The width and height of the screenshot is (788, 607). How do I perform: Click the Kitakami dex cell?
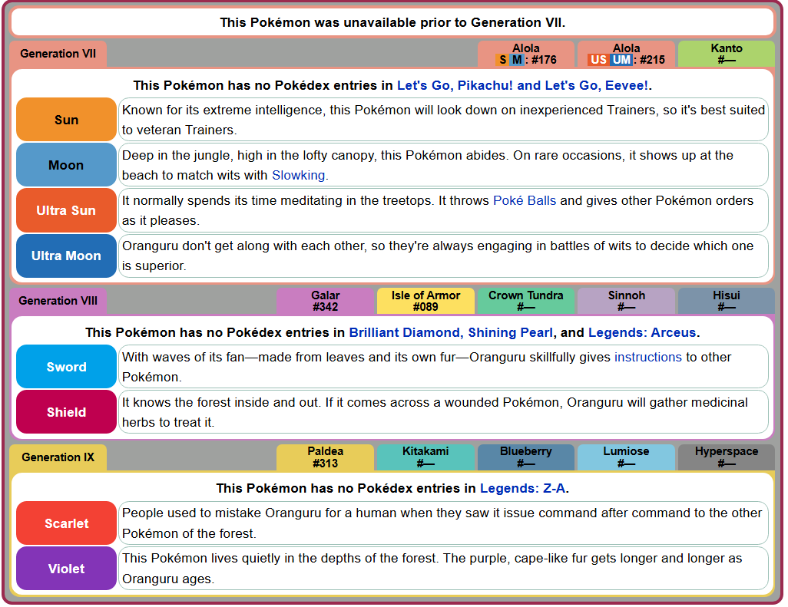tap(425, 457)
